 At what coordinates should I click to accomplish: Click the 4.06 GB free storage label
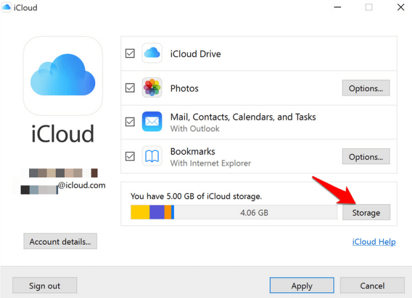(254, 213)
